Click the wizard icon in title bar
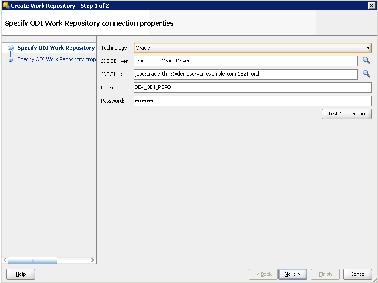Viewport: 378px width, 283px height. coord(6,5)
